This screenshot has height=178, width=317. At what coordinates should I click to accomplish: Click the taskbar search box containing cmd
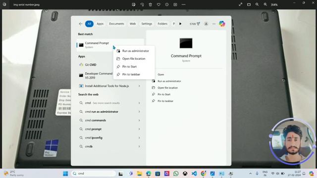tap(94, 174)
